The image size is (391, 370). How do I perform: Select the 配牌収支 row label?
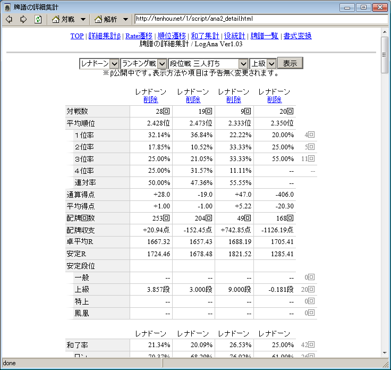(81, 230)
